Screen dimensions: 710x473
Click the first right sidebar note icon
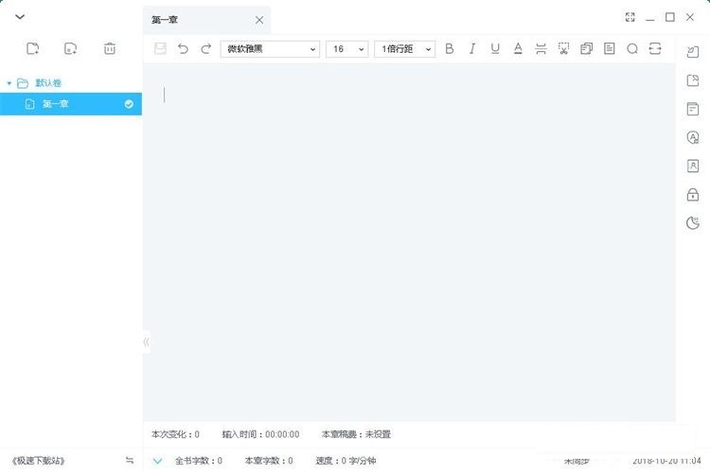693,52
